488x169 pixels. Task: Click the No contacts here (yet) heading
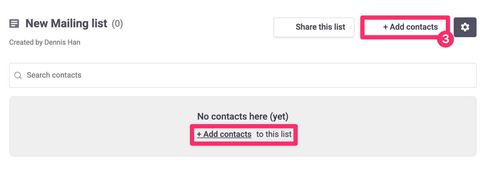(243, 116)
